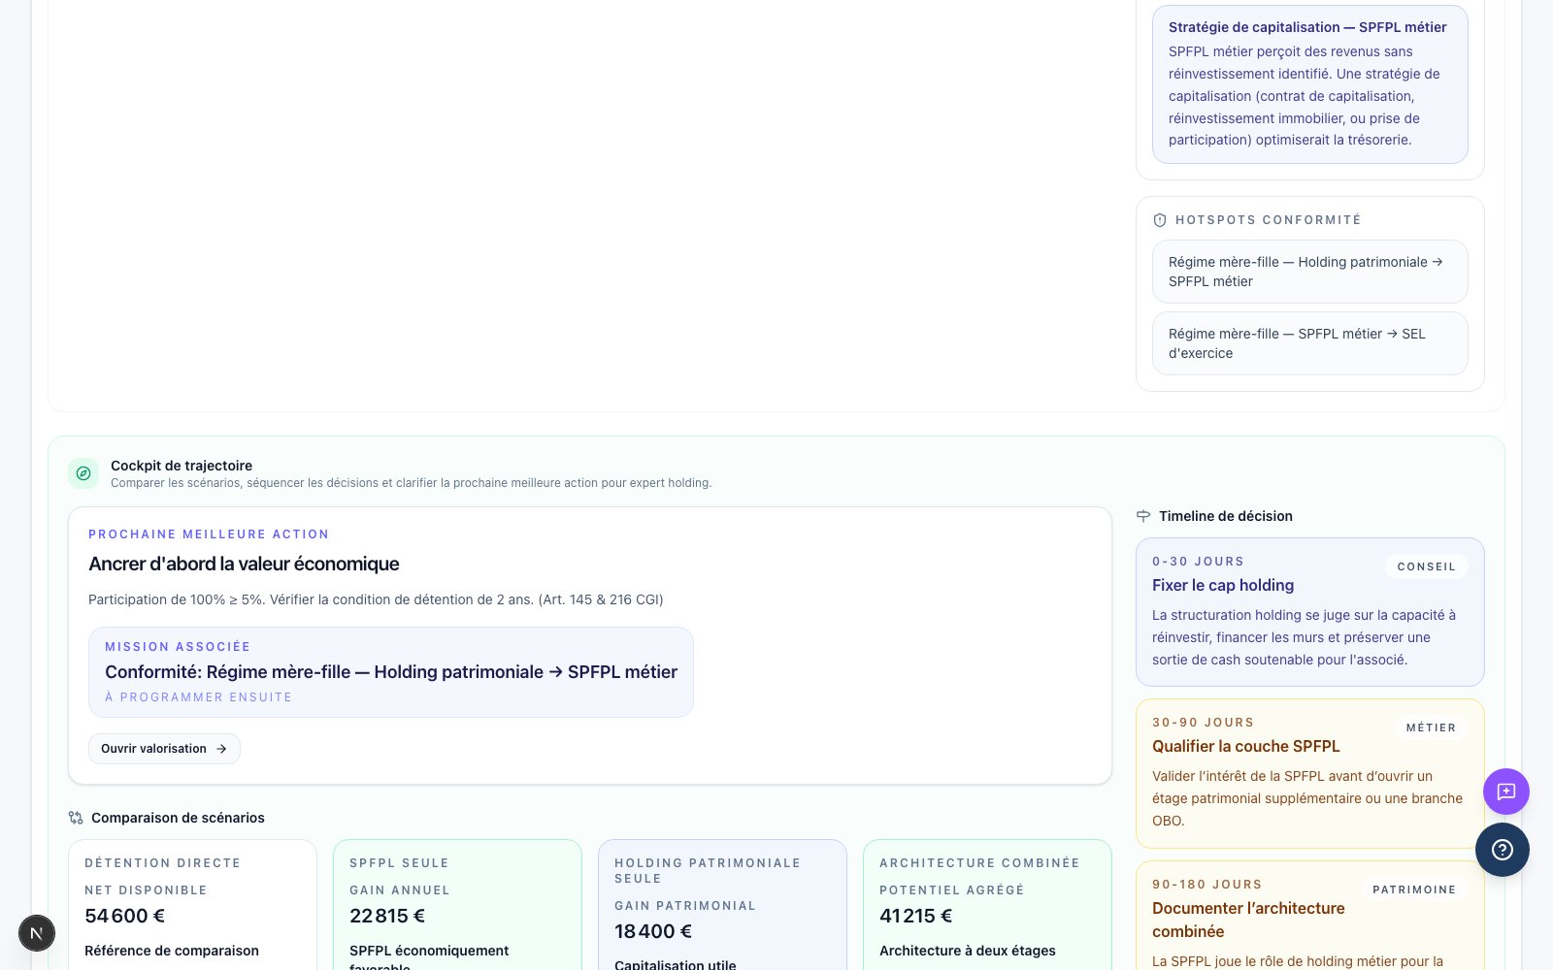Open the Fixer le cap holding timeline step
The width and height of the screenshot is (1553, 970).
(1309, 612)
